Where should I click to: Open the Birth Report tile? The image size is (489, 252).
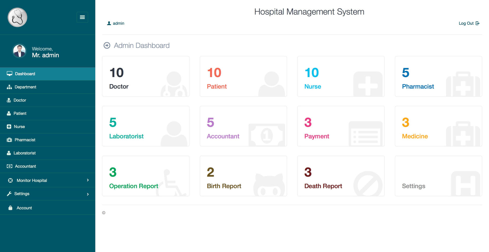243,176
